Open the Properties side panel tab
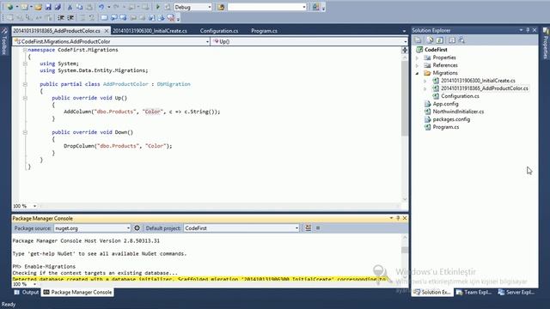The height and width of the screenshot is (309, 550). click(x=546, y=44)
